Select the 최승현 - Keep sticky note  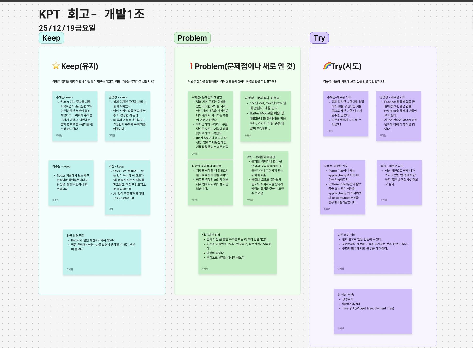(71, 183)
